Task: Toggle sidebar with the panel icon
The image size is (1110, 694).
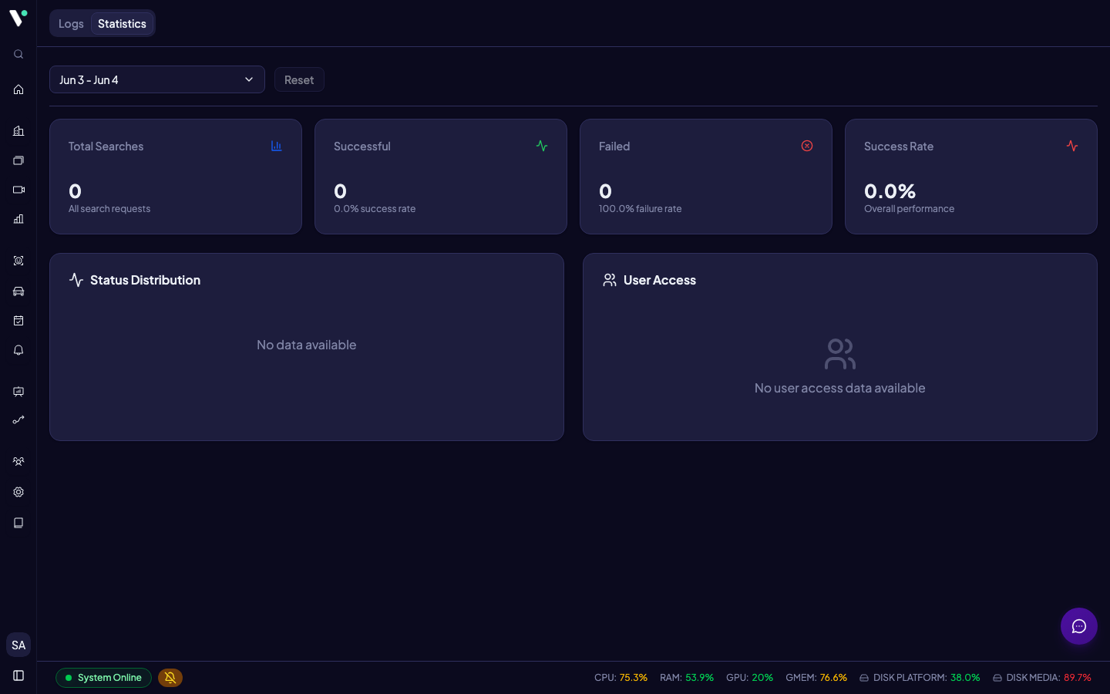Action: [x=18, y=675]
